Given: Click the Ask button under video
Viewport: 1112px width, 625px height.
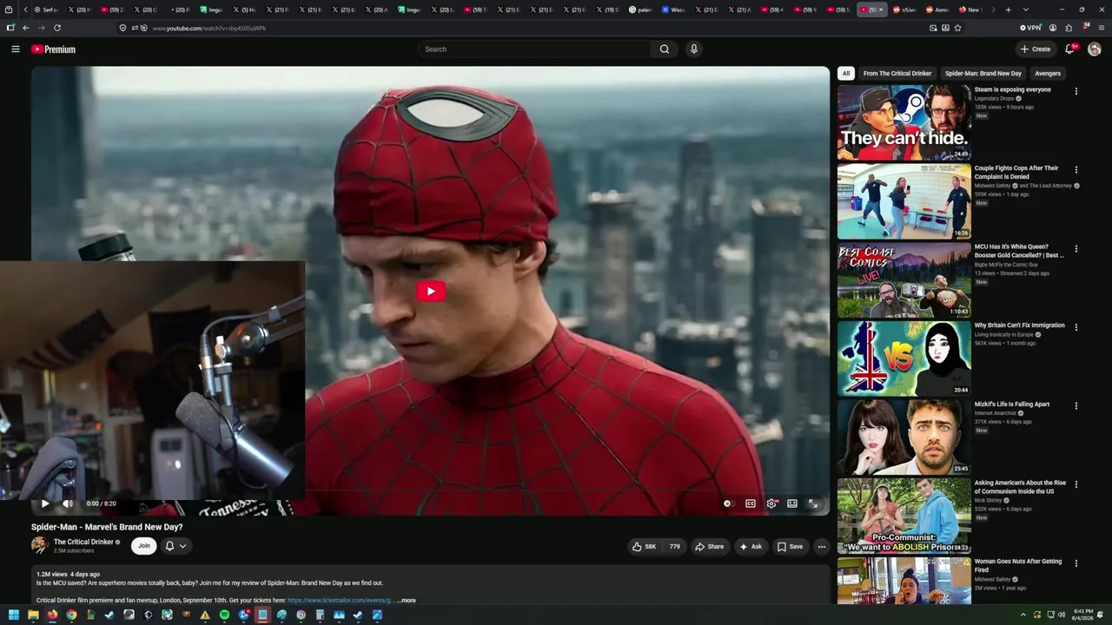Looking at the screenshot, I should 751,547.
